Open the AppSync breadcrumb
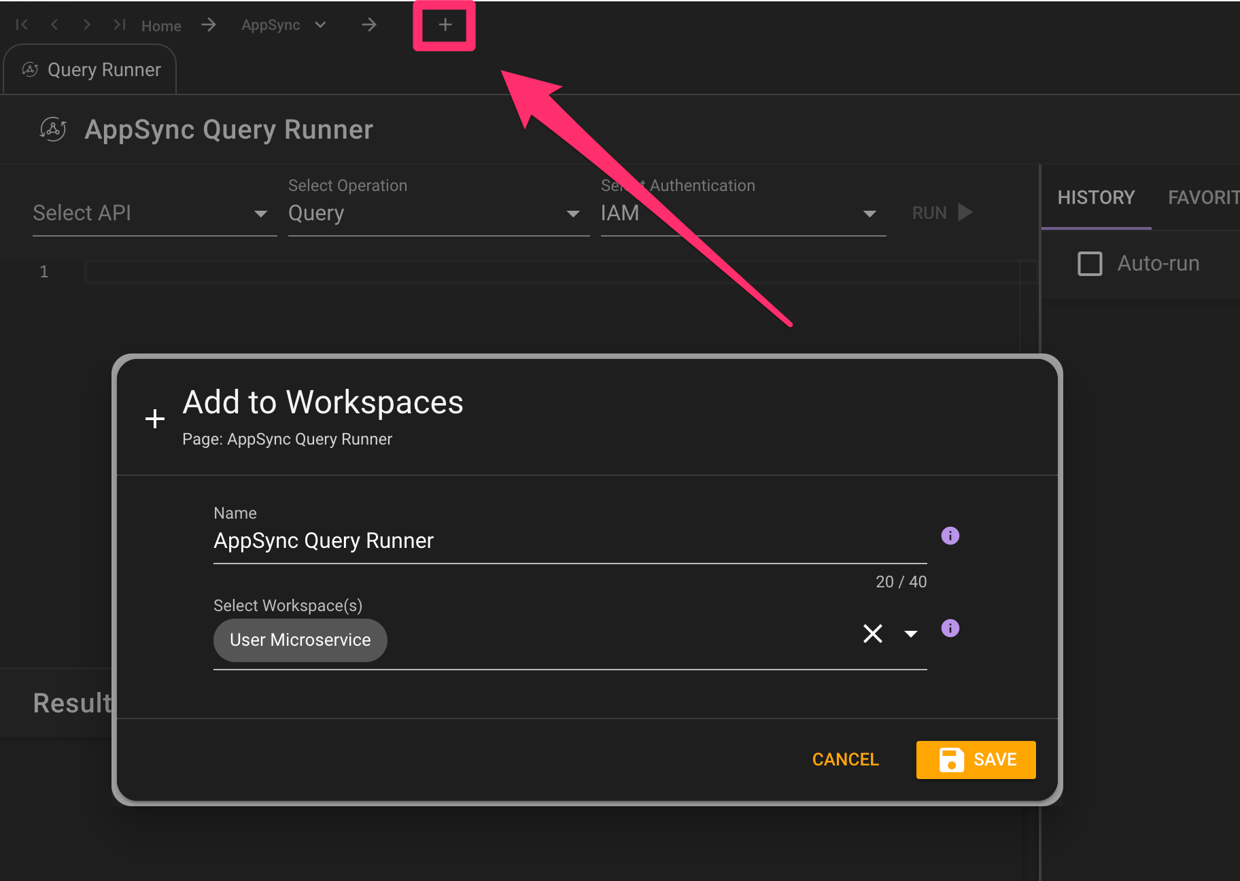1240x881 pixels. click(x=271, y=25)
